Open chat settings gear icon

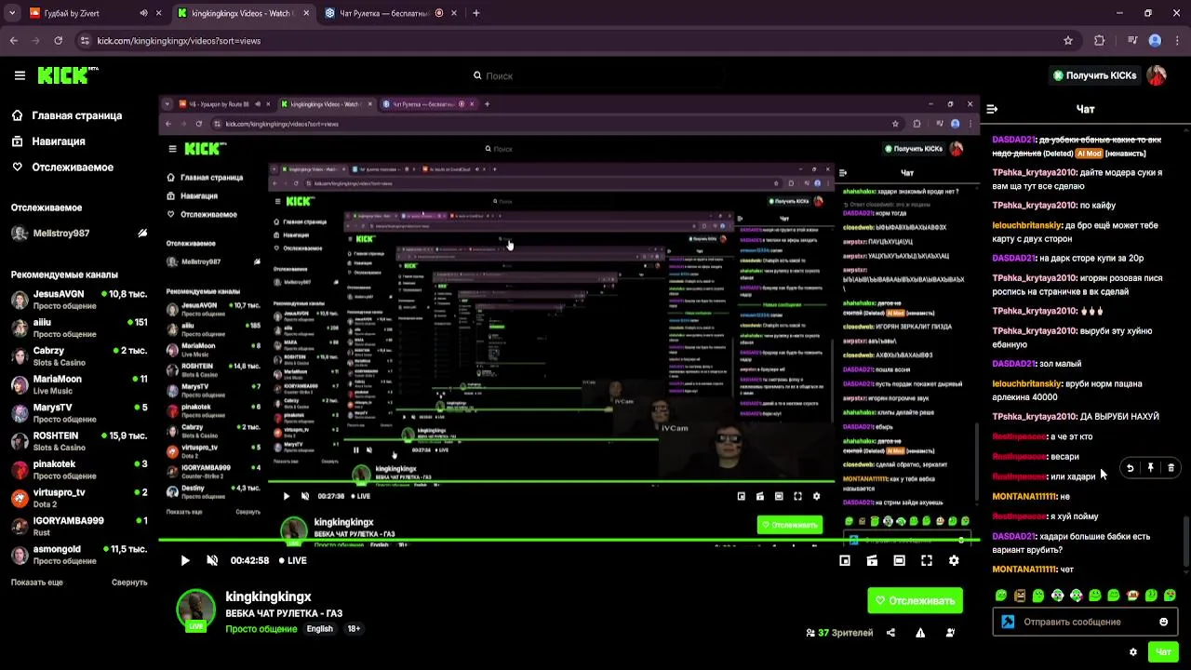(x=1132, y=652)
